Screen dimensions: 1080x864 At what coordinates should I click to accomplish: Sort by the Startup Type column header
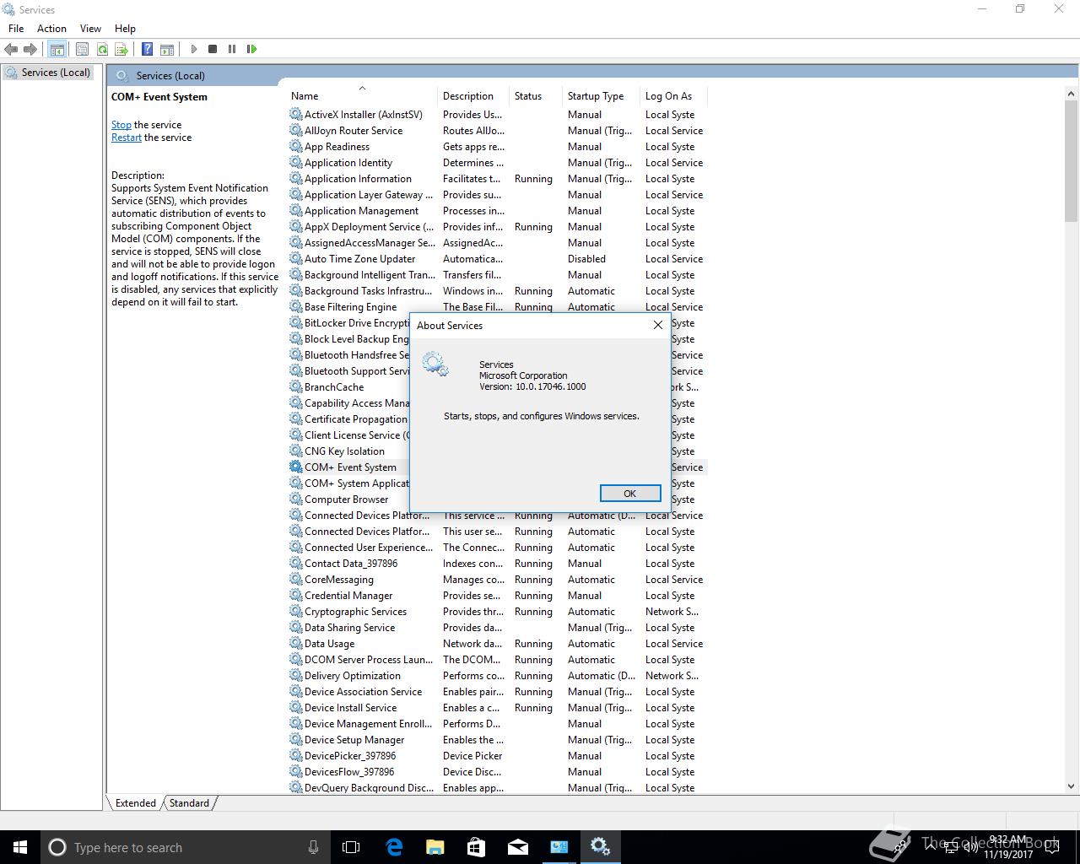point(601,95)
